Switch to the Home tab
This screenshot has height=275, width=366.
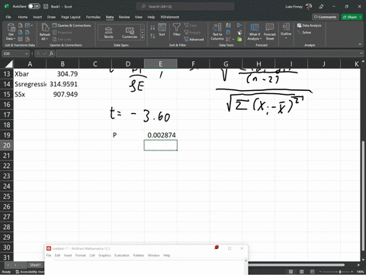click(23, 17)
